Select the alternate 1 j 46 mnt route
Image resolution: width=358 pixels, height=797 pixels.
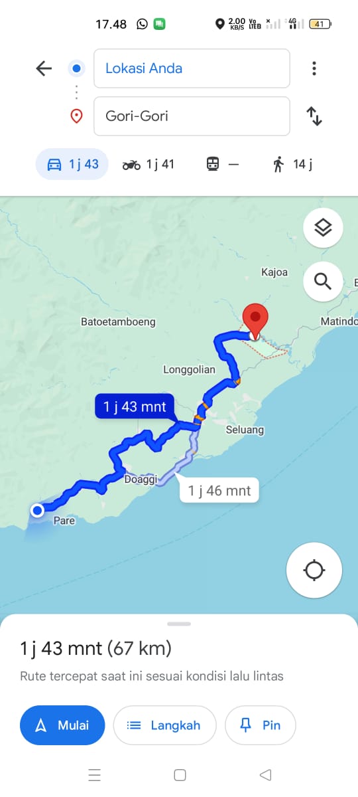coord(219,491)
